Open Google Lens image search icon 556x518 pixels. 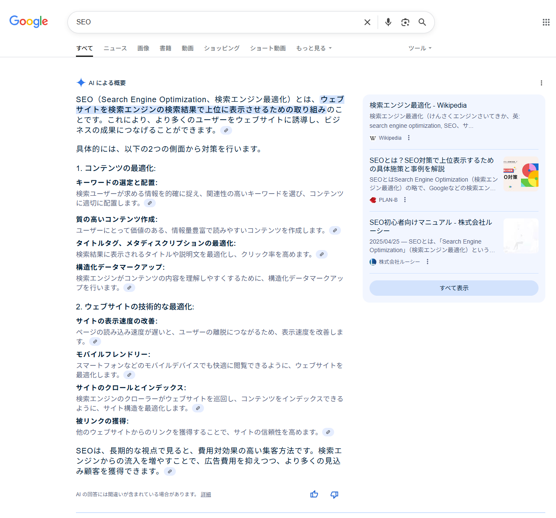(x=405, y=22)
